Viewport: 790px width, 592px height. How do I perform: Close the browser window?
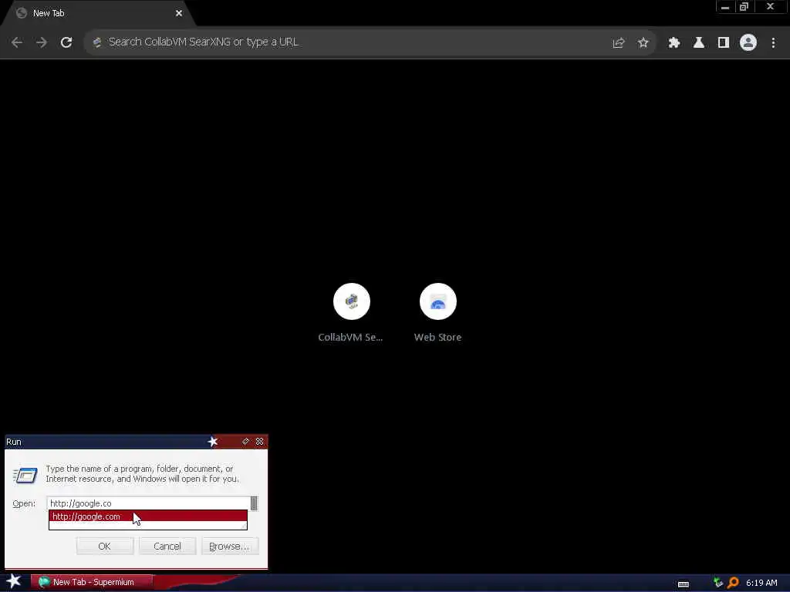point(770,7)
